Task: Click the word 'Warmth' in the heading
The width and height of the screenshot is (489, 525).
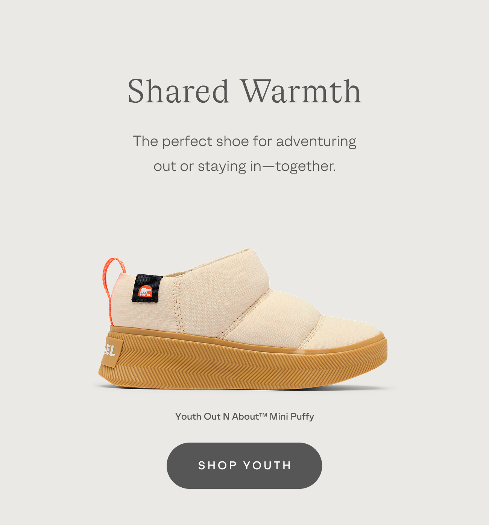Action: click(x=301, y=91)
